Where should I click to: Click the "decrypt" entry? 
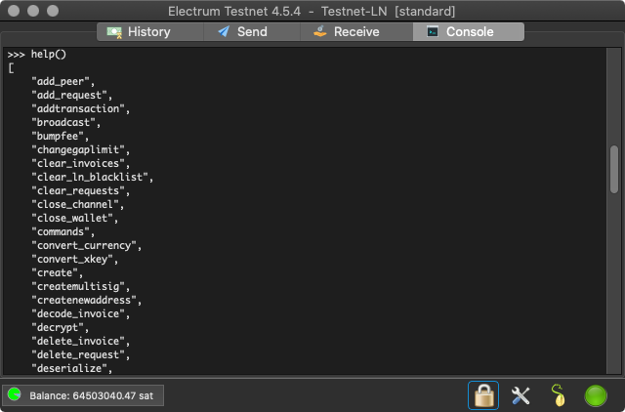coord(61,327)
